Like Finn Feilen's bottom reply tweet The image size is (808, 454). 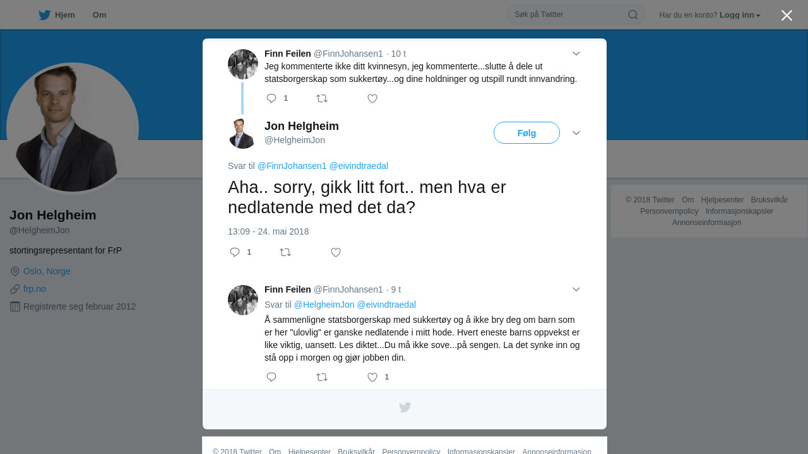(372, 377)
